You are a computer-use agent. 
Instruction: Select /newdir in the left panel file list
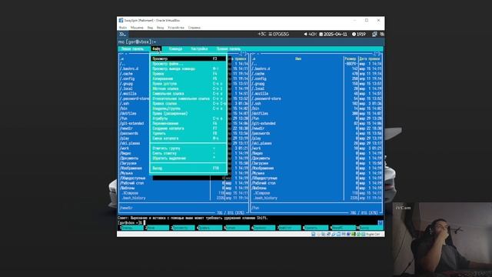[126, 128]
